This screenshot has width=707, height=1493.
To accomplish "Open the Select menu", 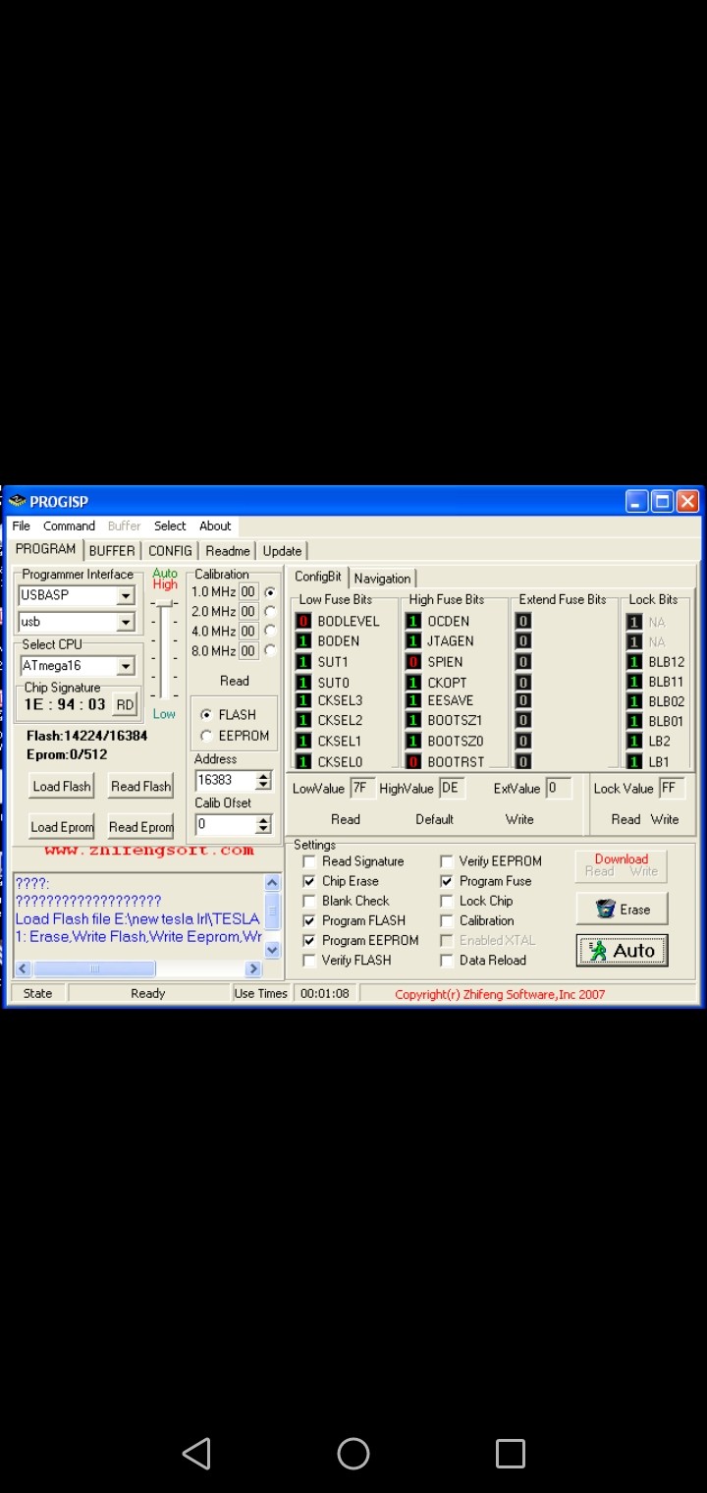I will pos(170,526).
